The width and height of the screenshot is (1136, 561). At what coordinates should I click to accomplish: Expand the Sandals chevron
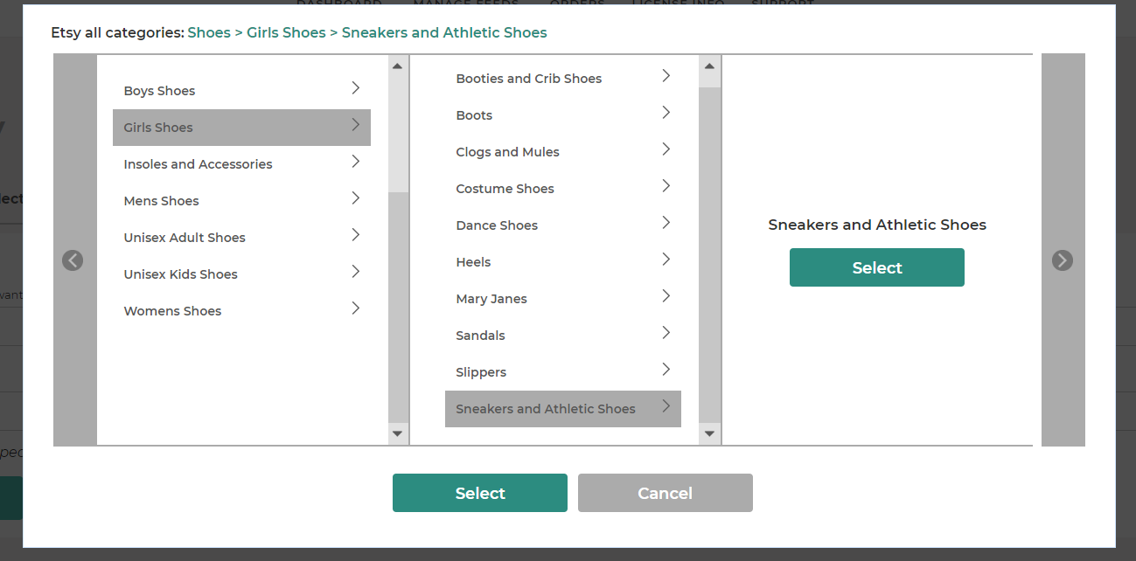point(666,333)
